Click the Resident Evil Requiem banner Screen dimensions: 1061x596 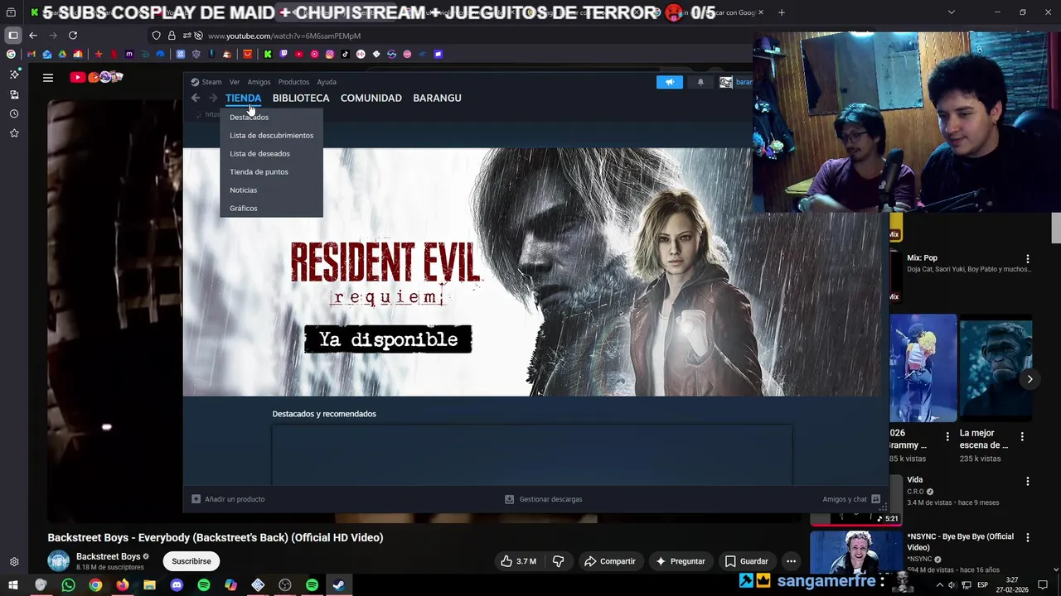pyautogui.click(x=533, y=272)
